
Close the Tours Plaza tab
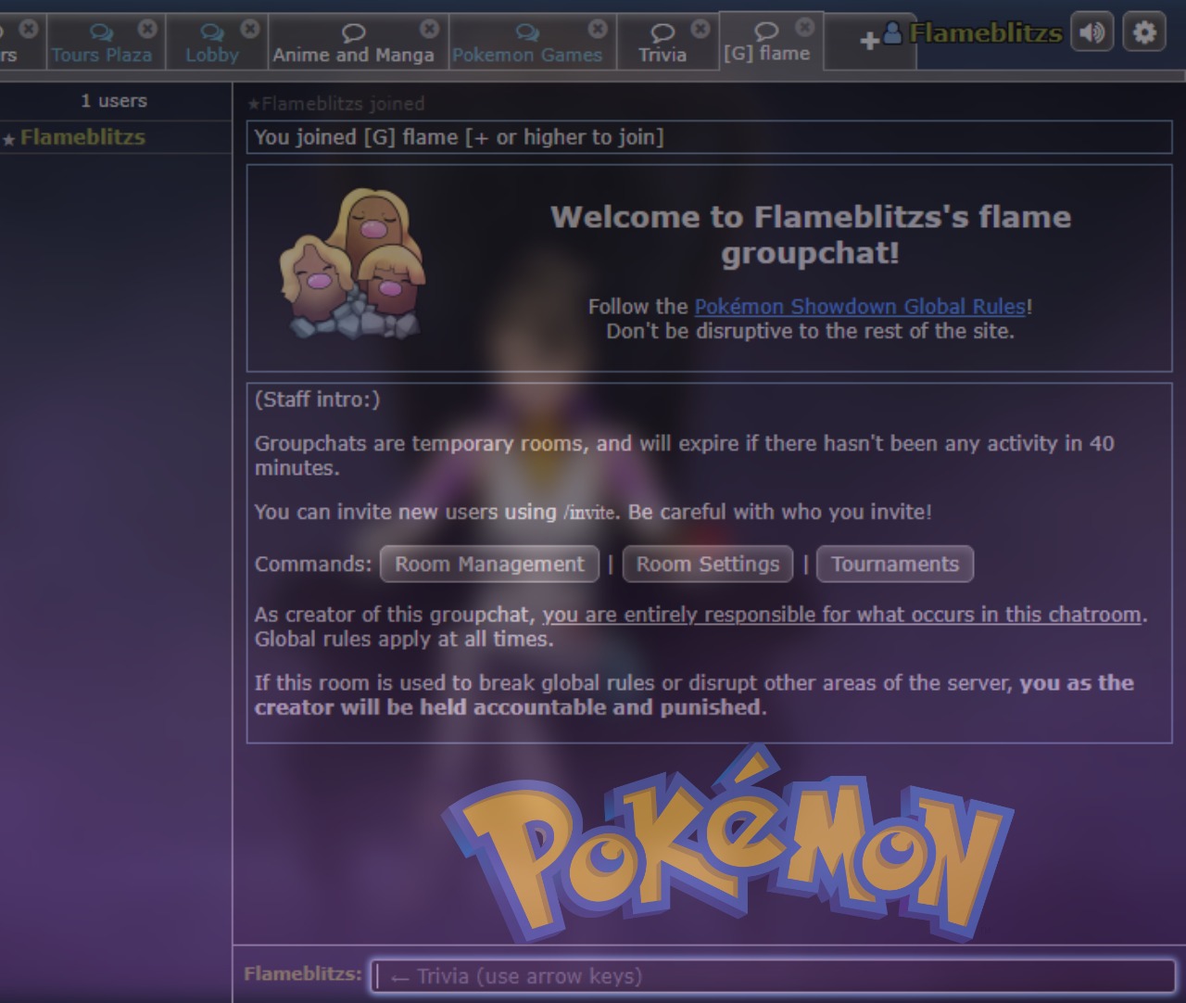[x=147, y=29]
